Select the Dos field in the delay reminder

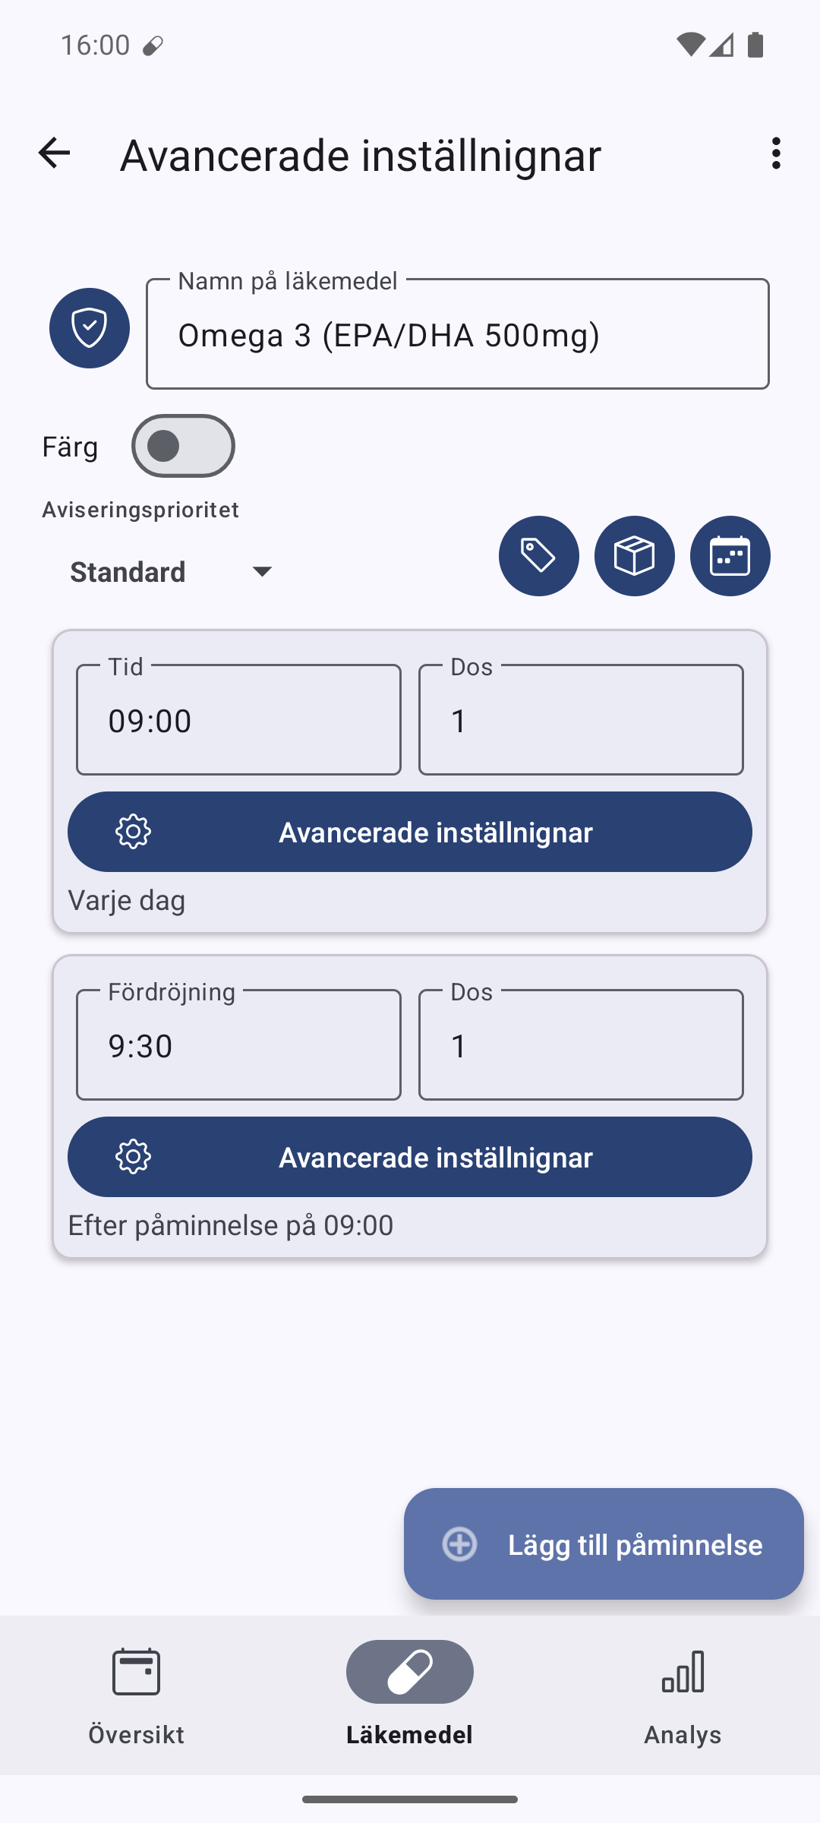pos(581,1044)
